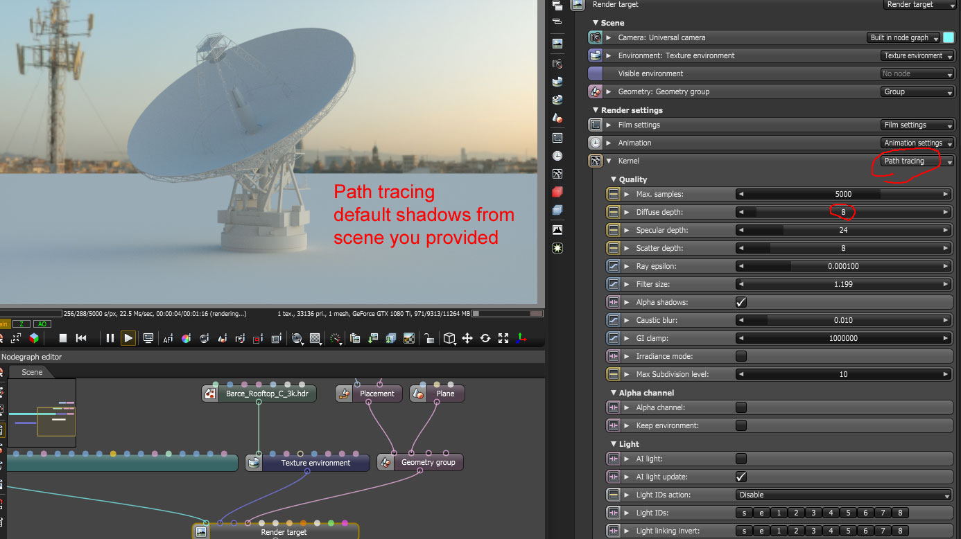961x539 pixels.
Task: Stop the render with the square stop icon
Action: pos(62,338)
